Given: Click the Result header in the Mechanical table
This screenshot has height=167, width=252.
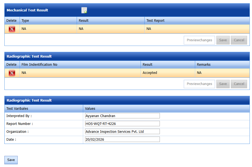Looking at the screenshot, I should (x=84, y=21).
